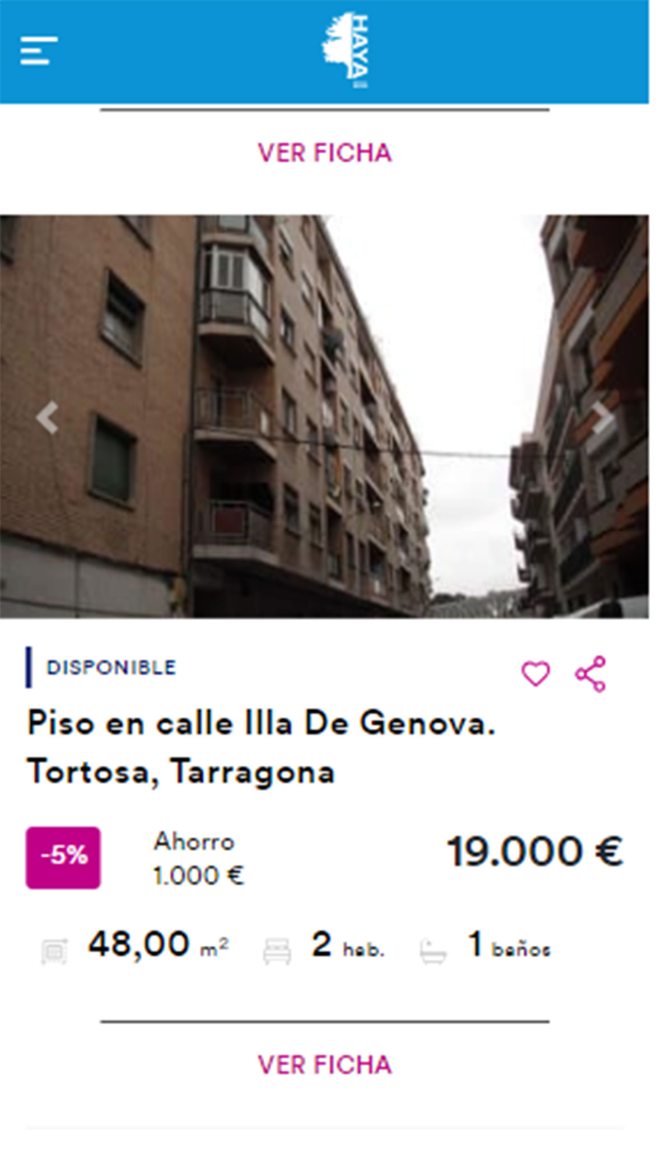Show previous property photo with left arrow
The width and height of the screenshot is (672, 1150).
coord(47,418)
